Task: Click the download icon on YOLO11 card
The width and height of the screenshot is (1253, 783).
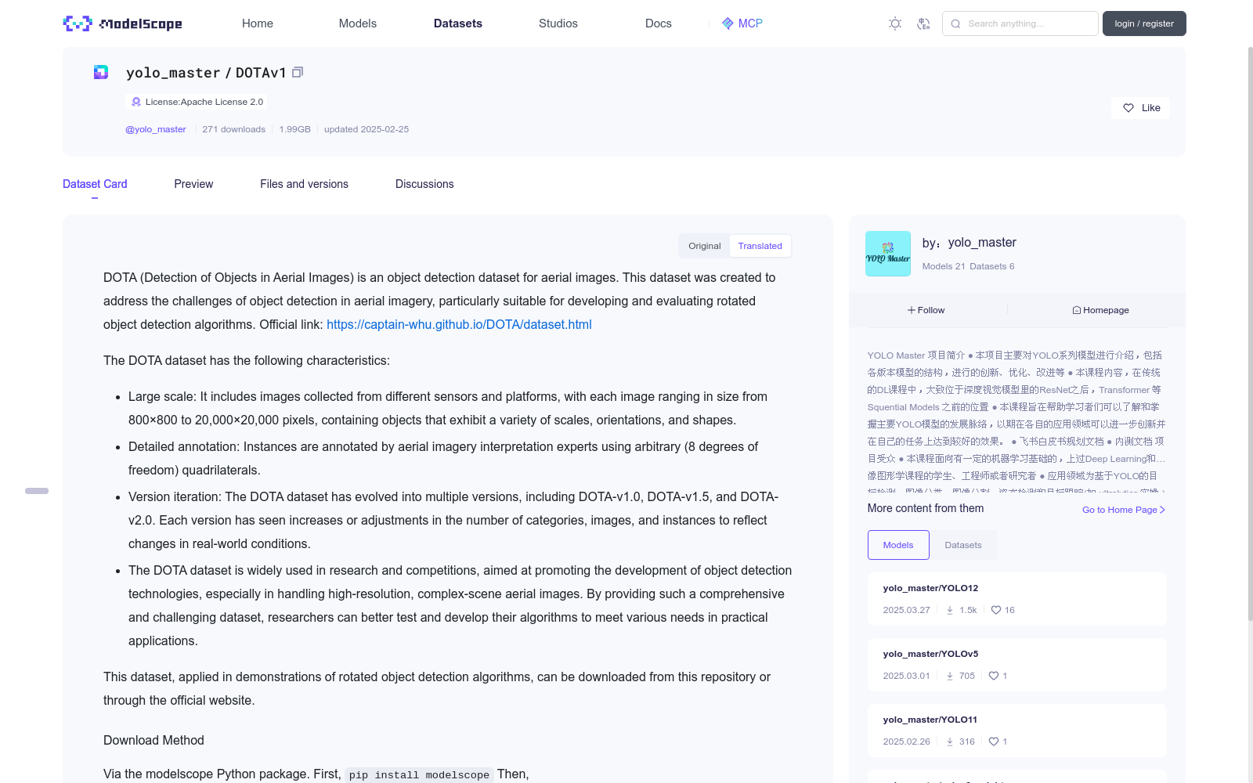Action: click(950, 742)
